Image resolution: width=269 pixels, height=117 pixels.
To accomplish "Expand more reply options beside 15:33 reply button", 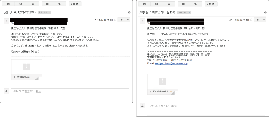I will click(x=128, y=20).
